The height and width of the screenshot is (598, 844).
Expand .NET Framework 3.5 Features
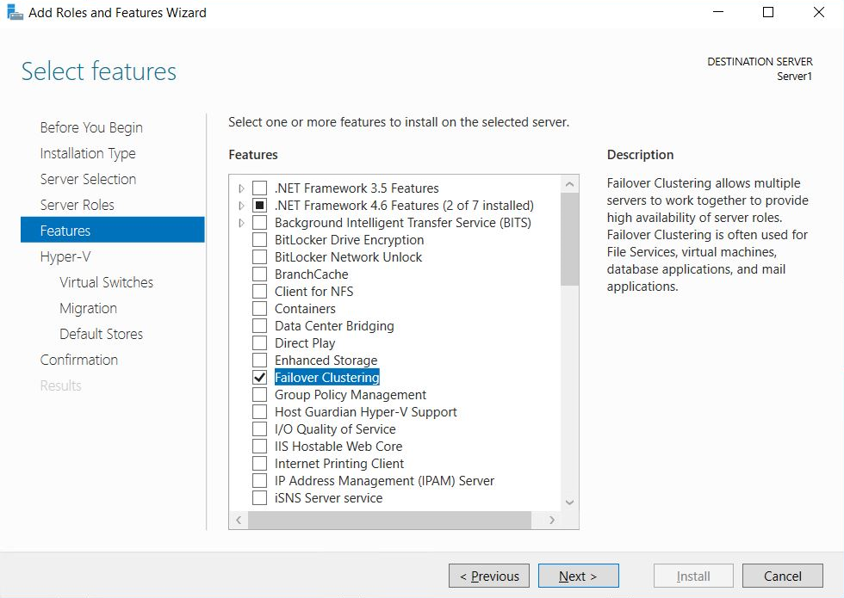tap(242, 188)
